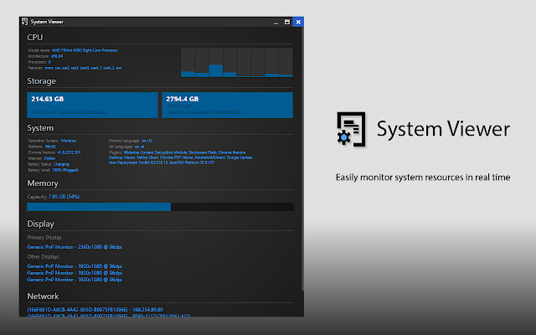Click the CPU section heading

click(x=35, y=37)
